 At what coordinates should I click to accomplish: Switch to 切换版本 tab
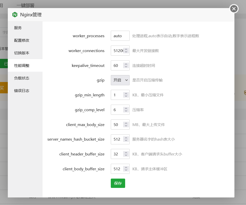coord(25,53)
